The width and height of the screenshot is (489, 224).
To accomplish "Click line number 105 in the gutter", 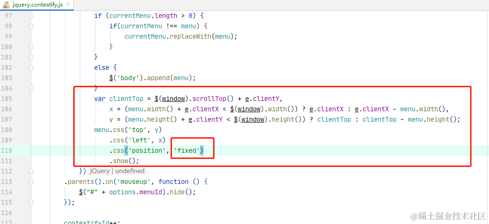I will coord(7,99).
